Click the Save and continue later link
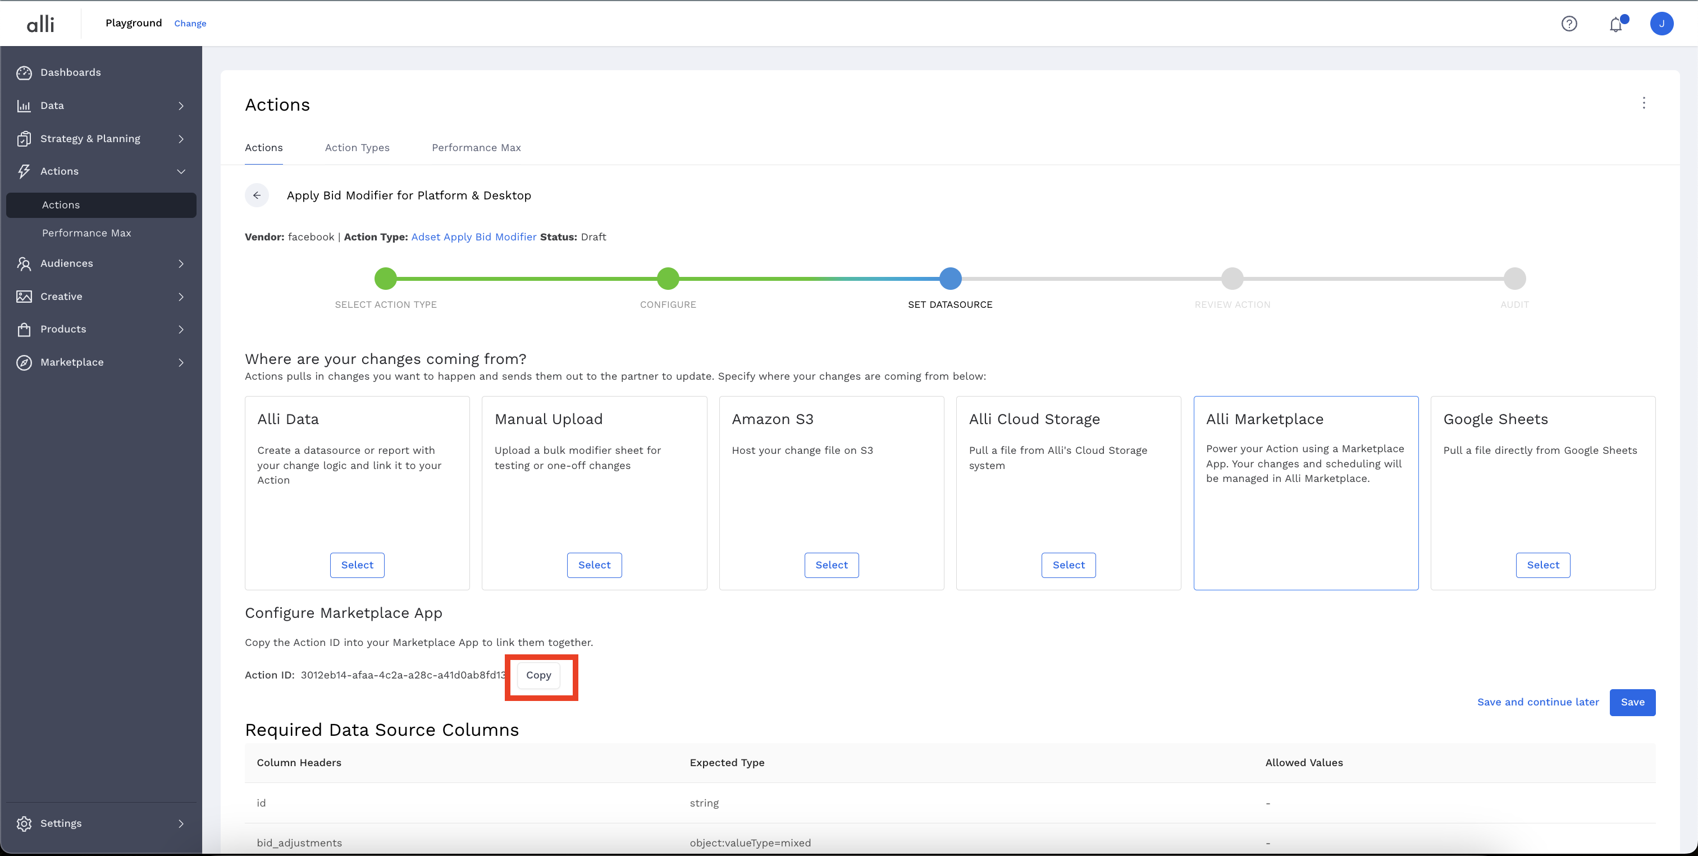This screenshot has height=856, width=1698. coord(1537,702)
